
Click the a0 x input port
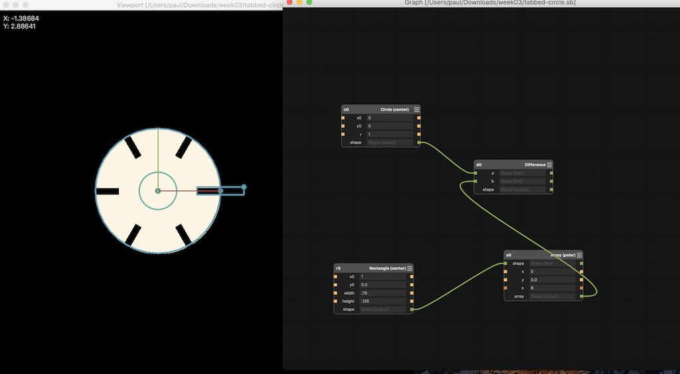[505, 271]
